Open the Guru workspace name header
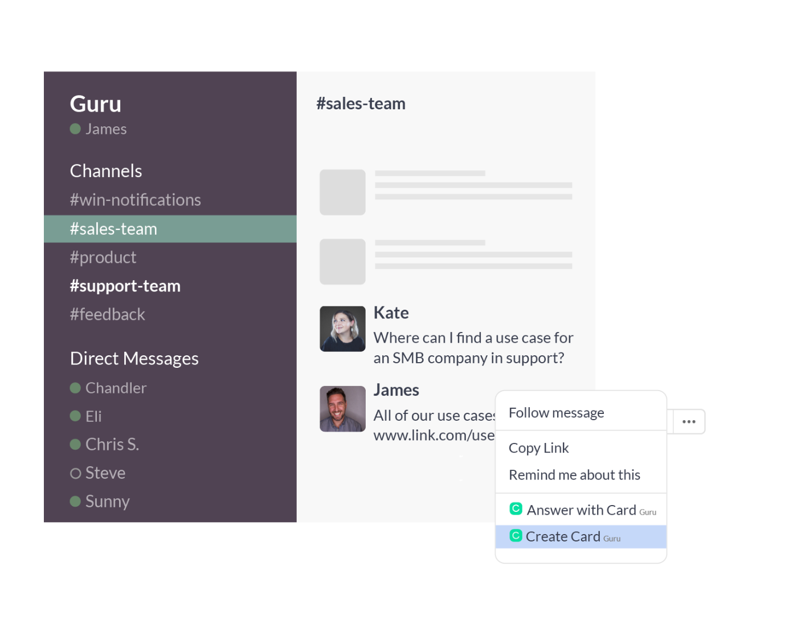The width and height of the screenshot is (785, 632). coord(96,104)
